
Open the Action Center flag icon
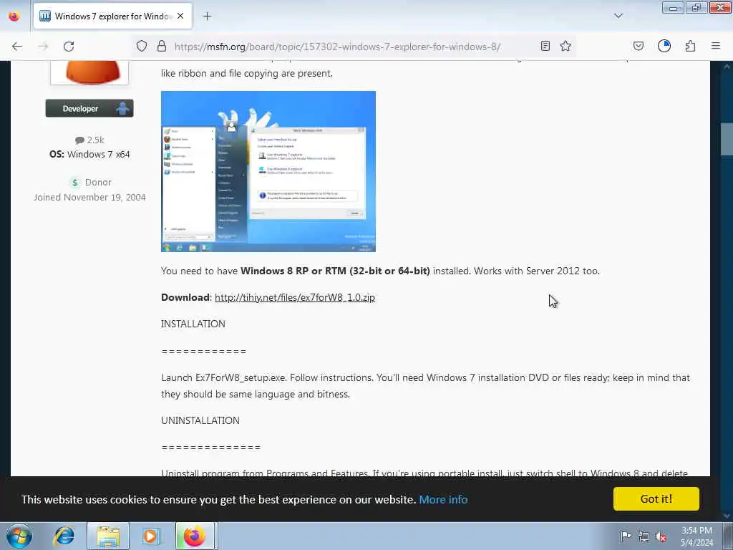pyautogui.click(x=626, y=536)
